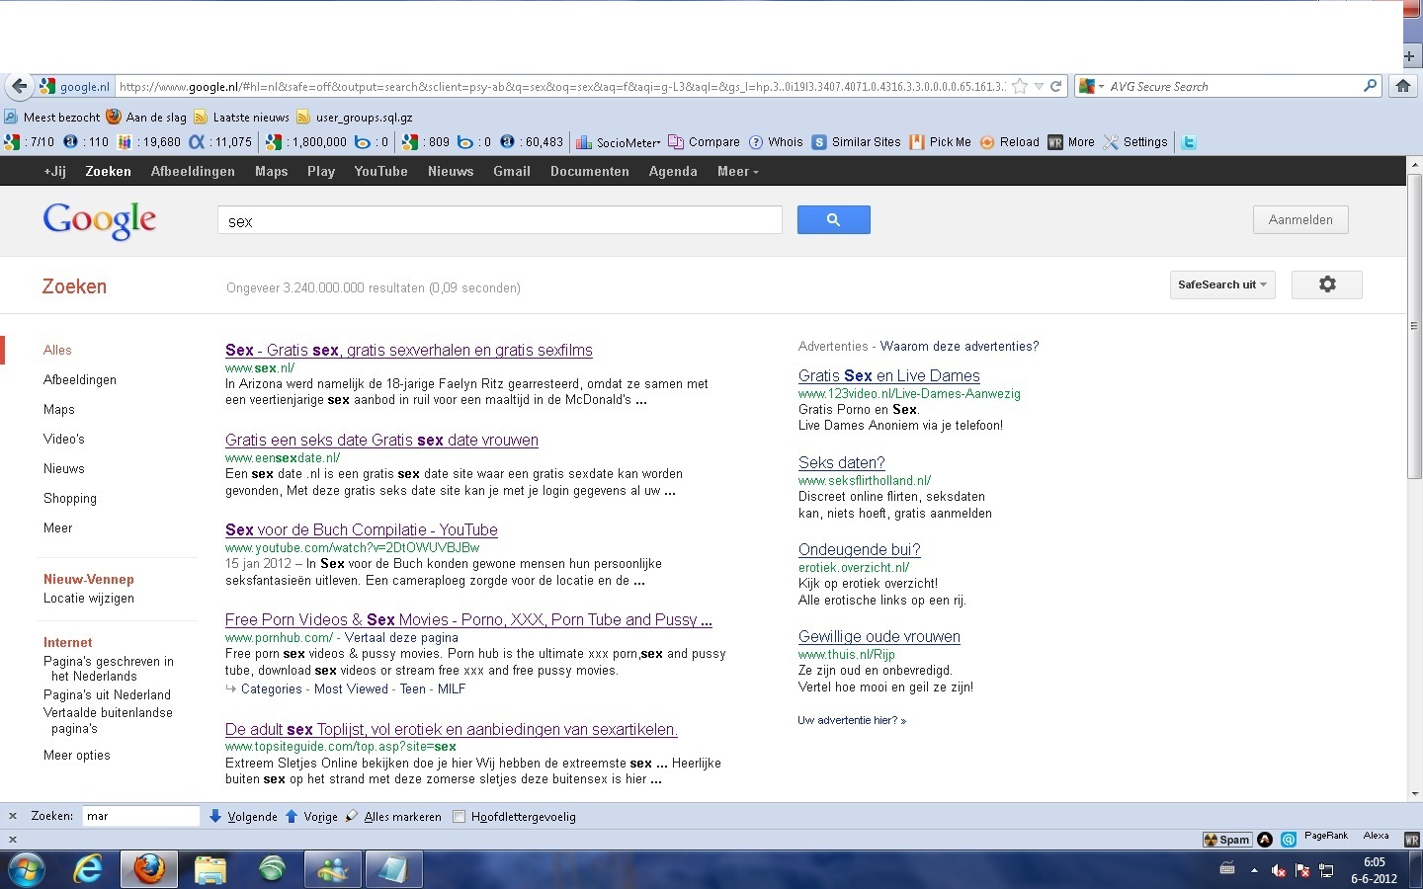Open Agenda from the Google bar

pyautogui.click(x=673, y=171)
